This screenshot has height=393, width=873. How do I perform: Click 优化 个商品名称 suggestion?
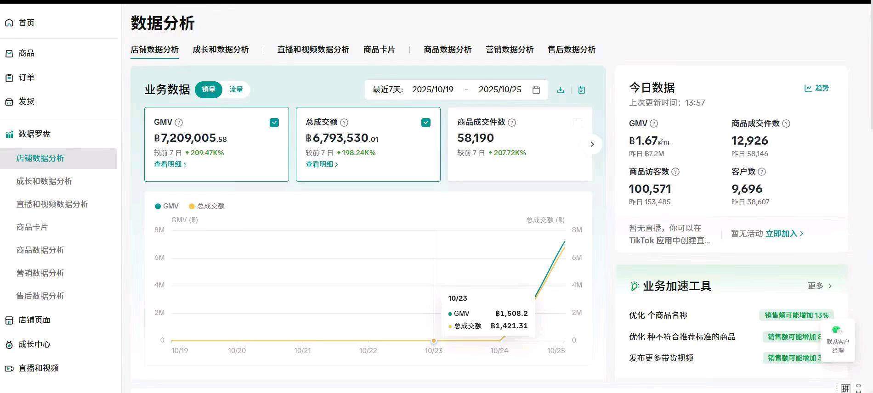(658, 315)
